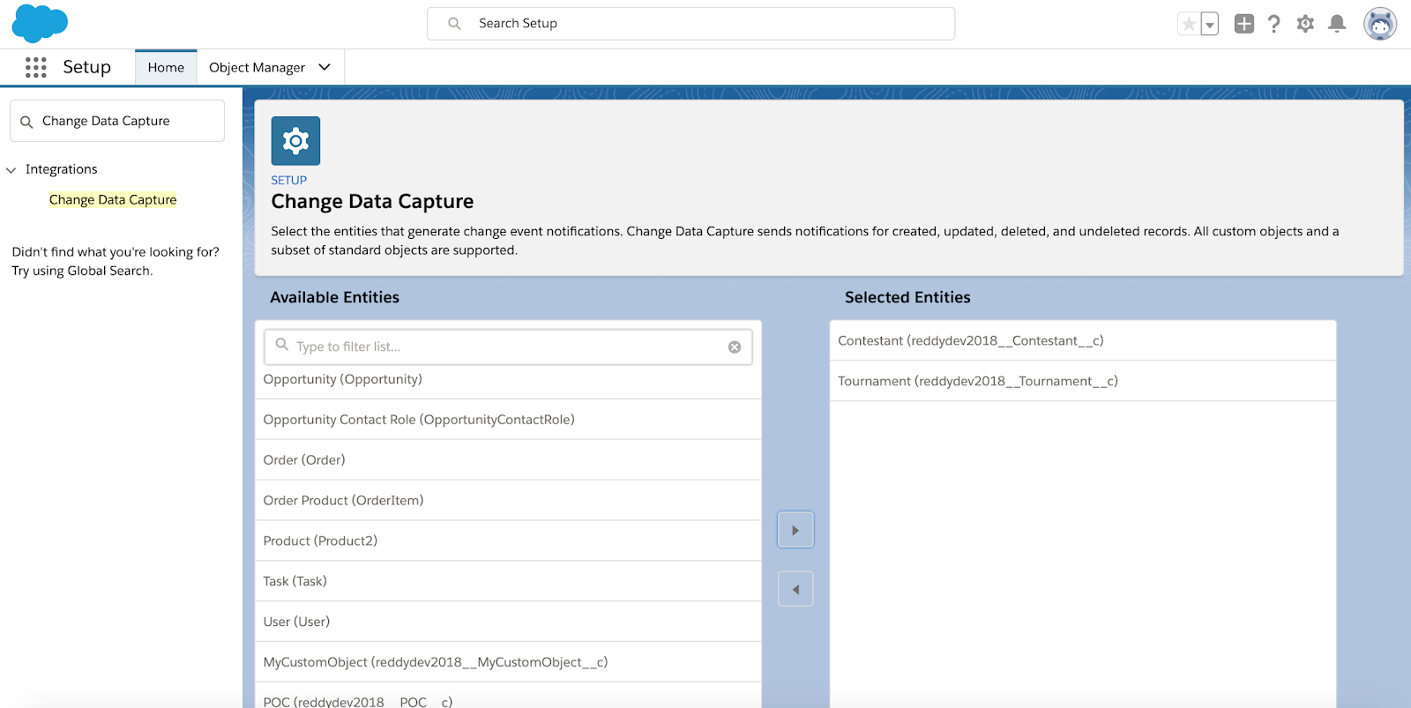The height and width of the screenshot is (708, 1411).
Task: Click the Quick Find magnifier icon
Action: point(26,122)
